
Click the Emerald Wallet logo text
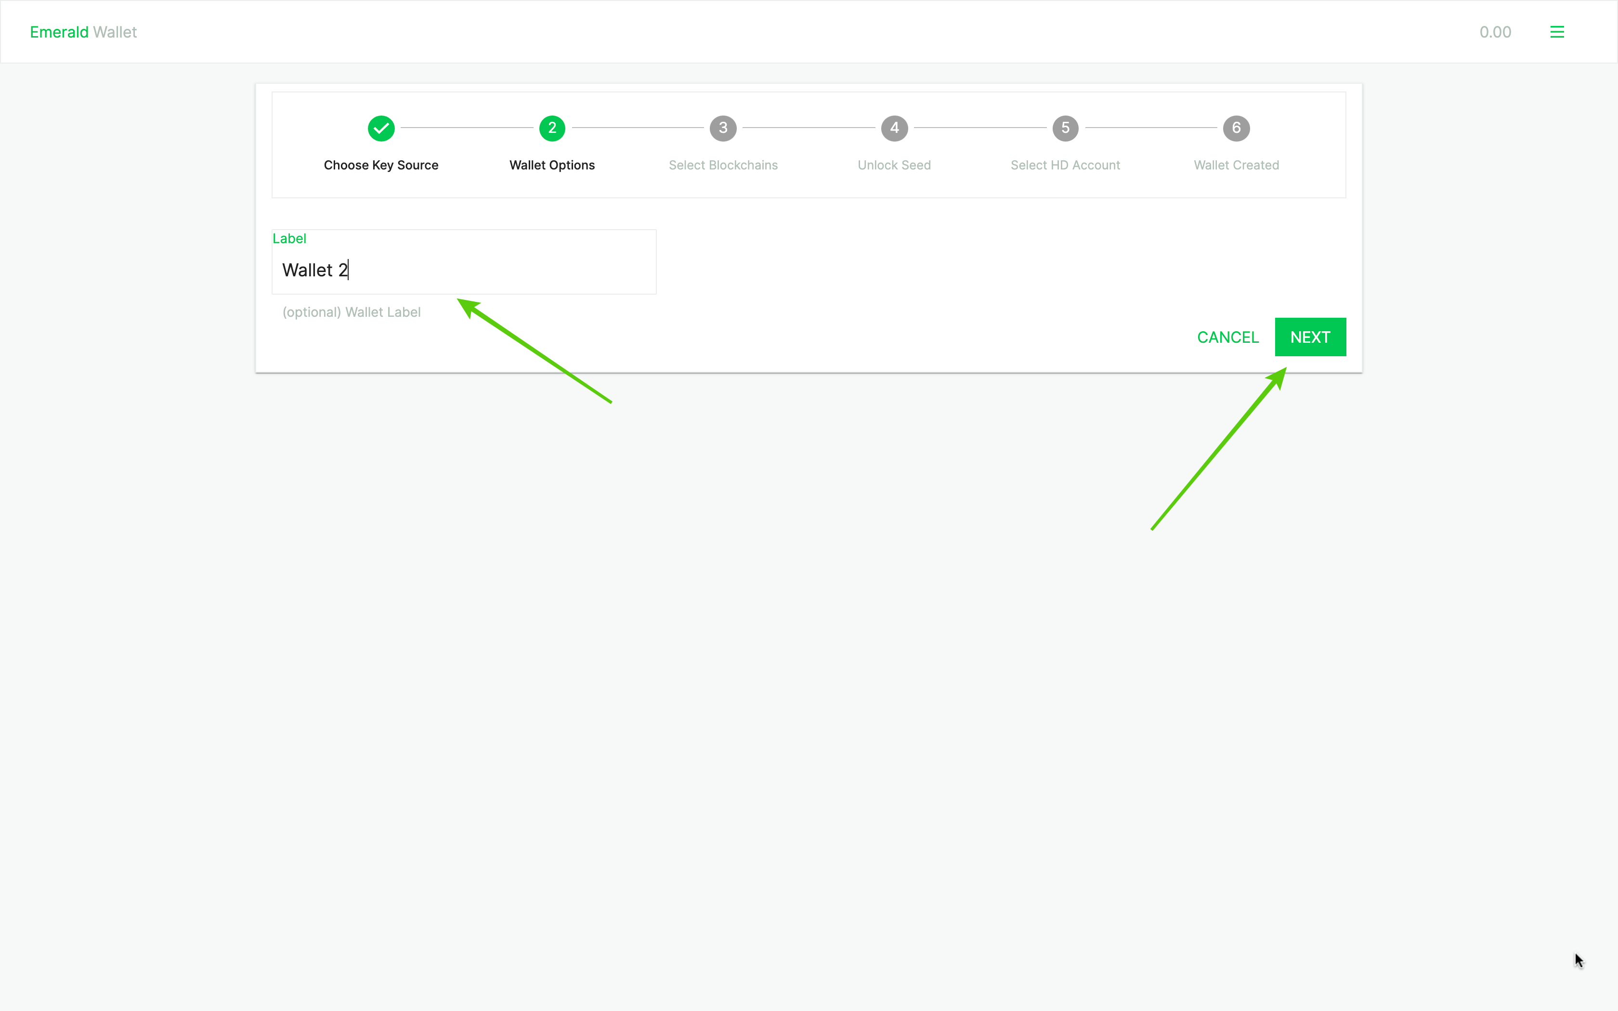click(x=83, y=31)
